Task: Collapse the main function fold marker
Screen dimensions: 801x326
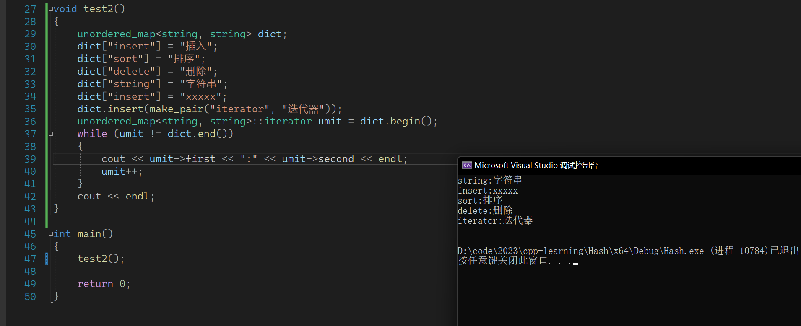Action: [x=51, y=234]
